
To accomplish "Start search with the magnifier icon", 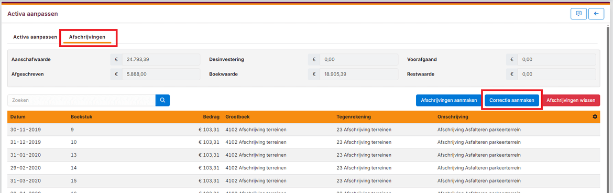I will [x=162, y=100].
